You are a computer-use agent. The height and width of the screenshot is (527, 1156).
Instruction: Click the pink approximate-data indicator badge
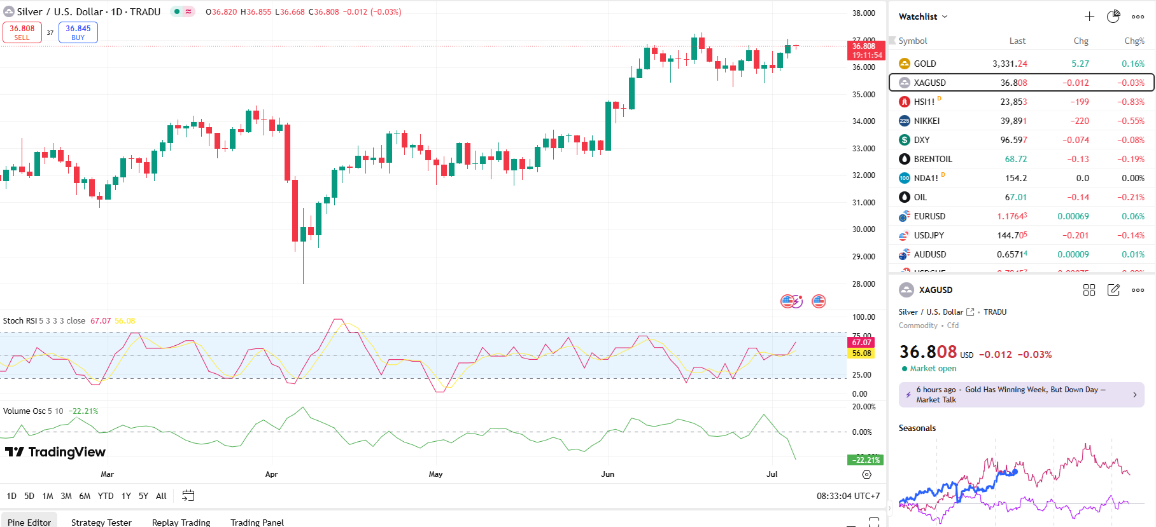click(188, 11)
